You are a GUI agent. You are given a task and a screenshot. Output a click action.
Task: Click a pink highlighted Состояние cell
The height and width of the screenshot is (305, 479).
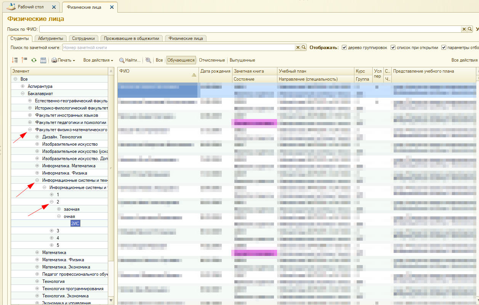pyautogui.click(x=254, y=122)
